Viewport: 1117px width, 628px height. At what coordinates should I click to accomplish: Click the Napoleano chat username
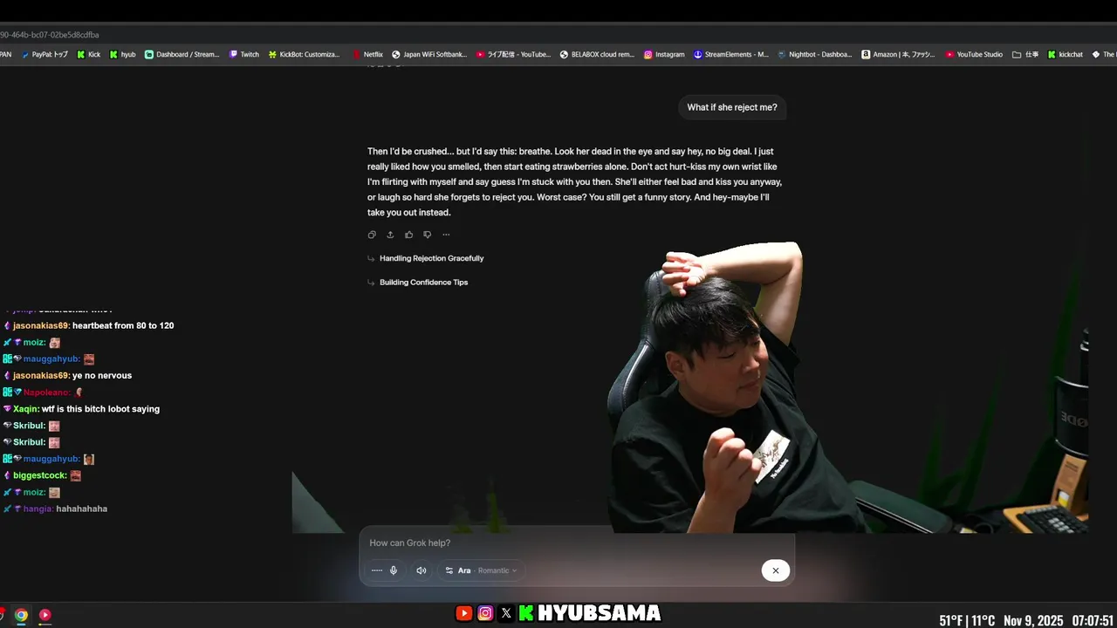coord(47,392)
